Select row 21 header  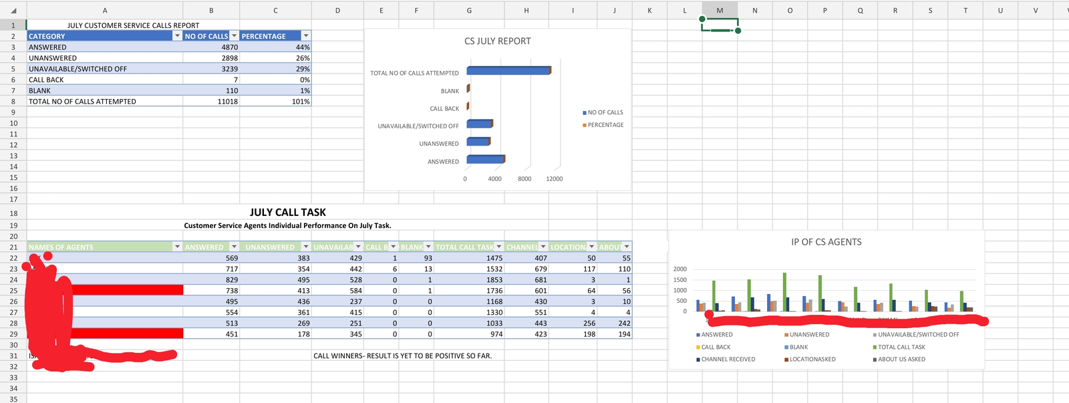point(13,247)
